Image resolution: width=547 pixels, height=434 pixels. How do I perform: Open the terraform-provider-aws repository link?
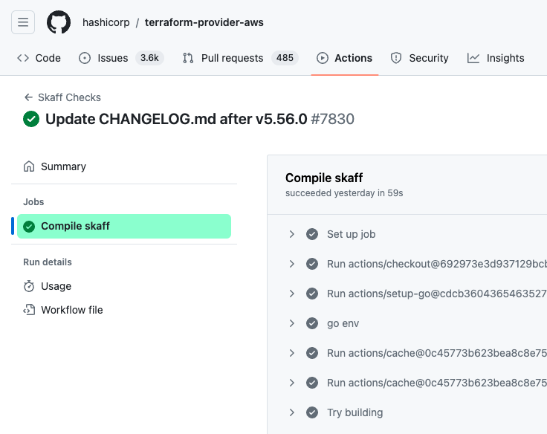(204, 22)
